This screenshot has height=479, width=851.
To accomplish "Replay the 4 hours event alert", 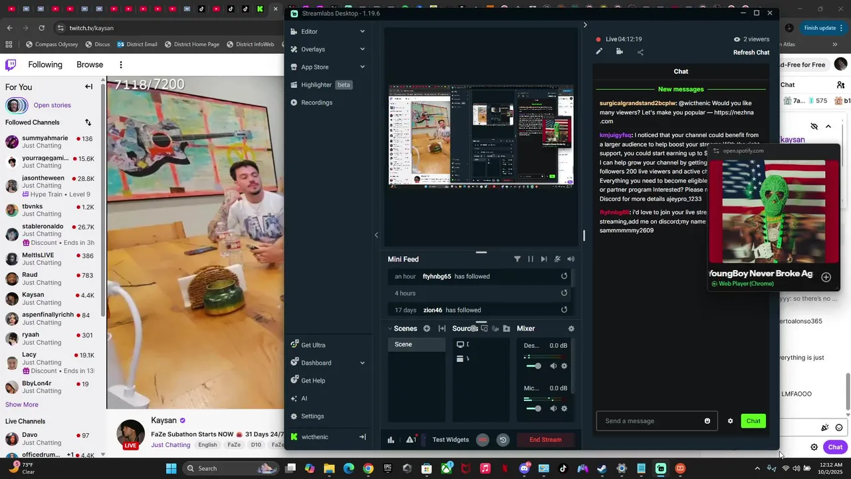I will tap(564, 293).
